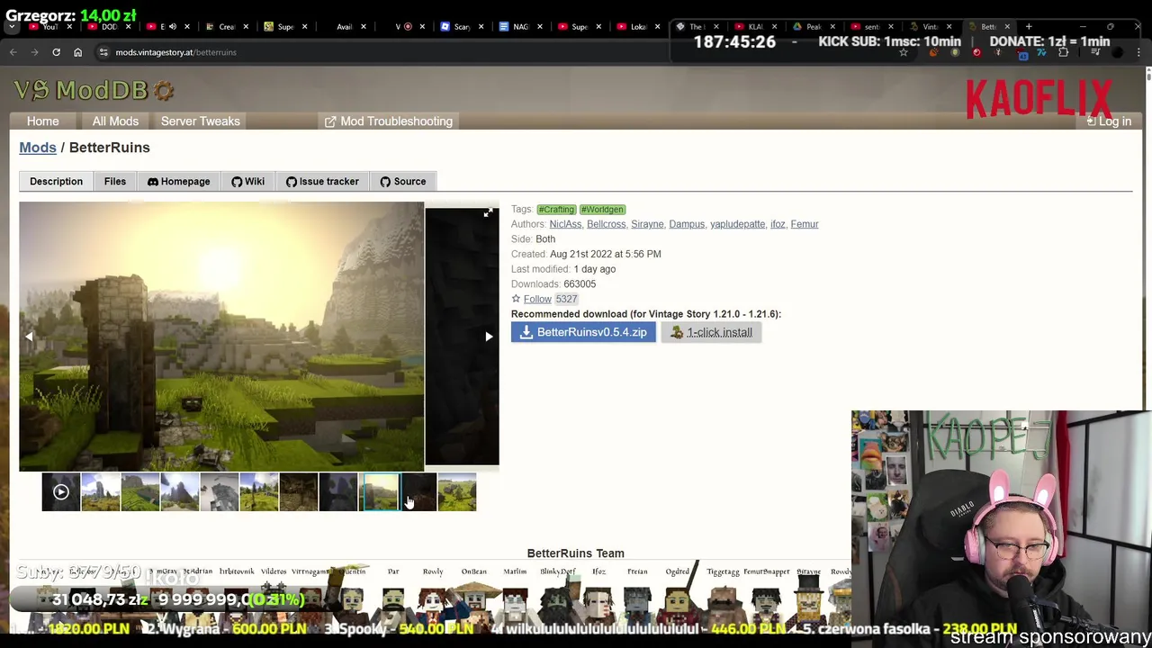Screen dimensions: 1152x648
Task: Mute the audio-playing browser tab
Action: (x=172, y=27)
